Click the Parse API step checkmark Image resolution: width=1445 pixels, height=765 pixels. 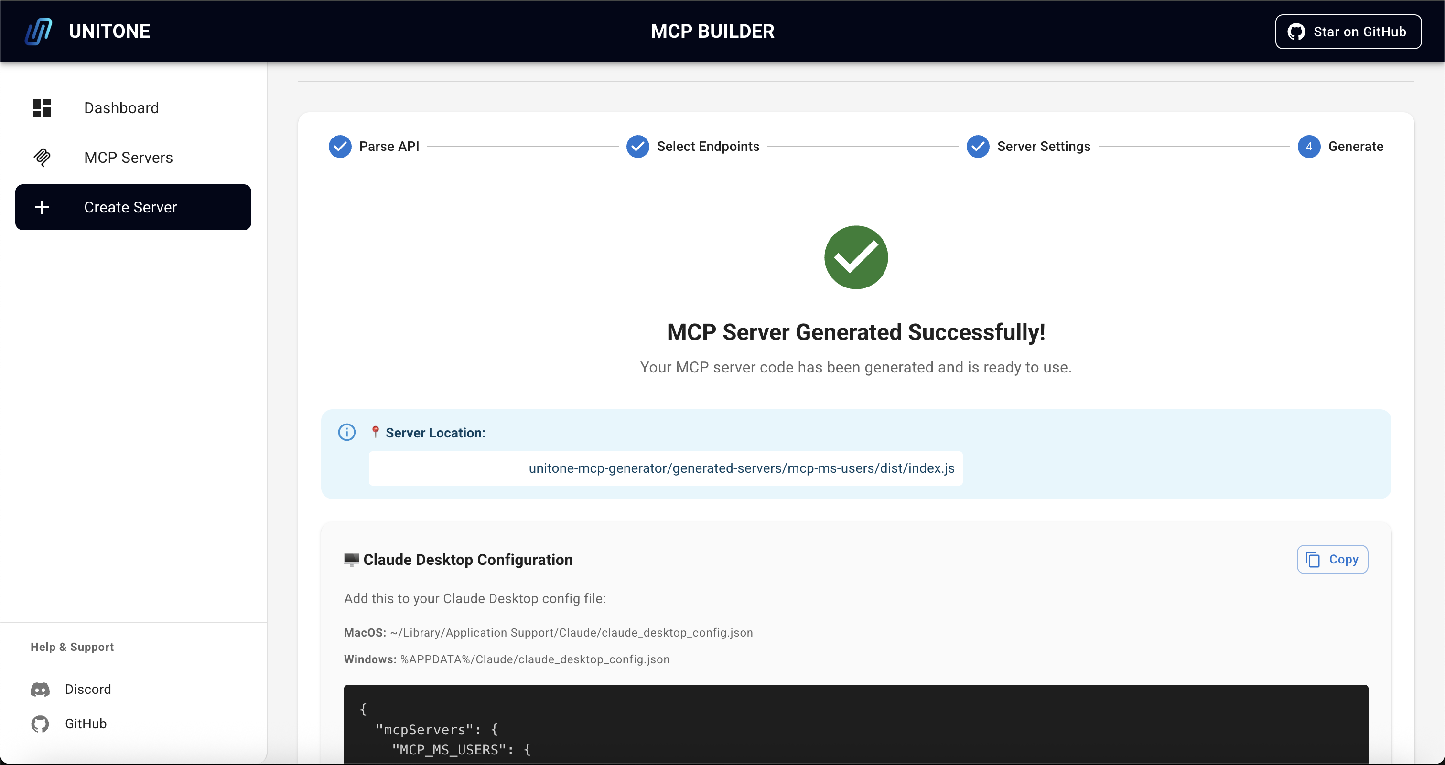[340, 147]
